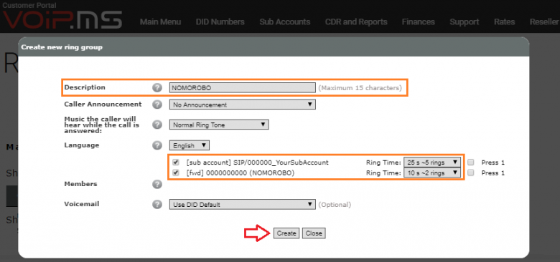This screenshot has width=560, height=262.
Task: Open the Caller Announcement dropdown
Action: point(243,105)
